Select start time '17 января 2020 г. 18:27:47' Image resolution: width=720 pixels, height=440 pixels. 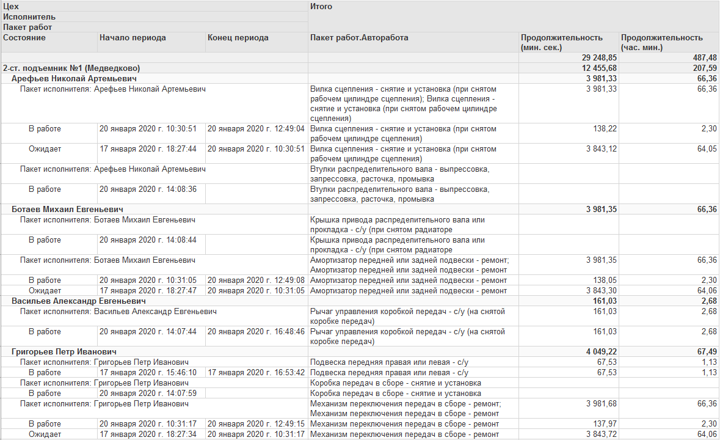148,291
